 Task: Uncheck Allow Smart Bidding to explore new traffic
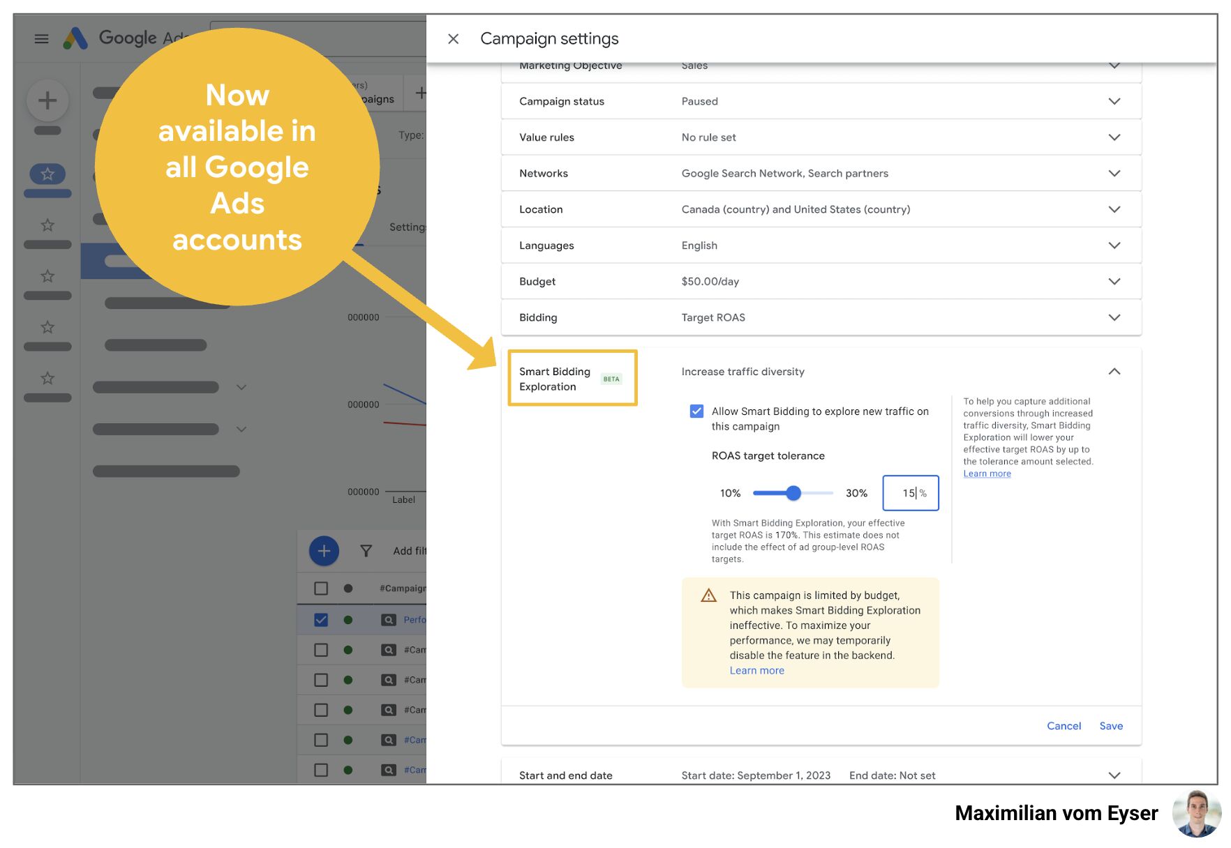696,411
